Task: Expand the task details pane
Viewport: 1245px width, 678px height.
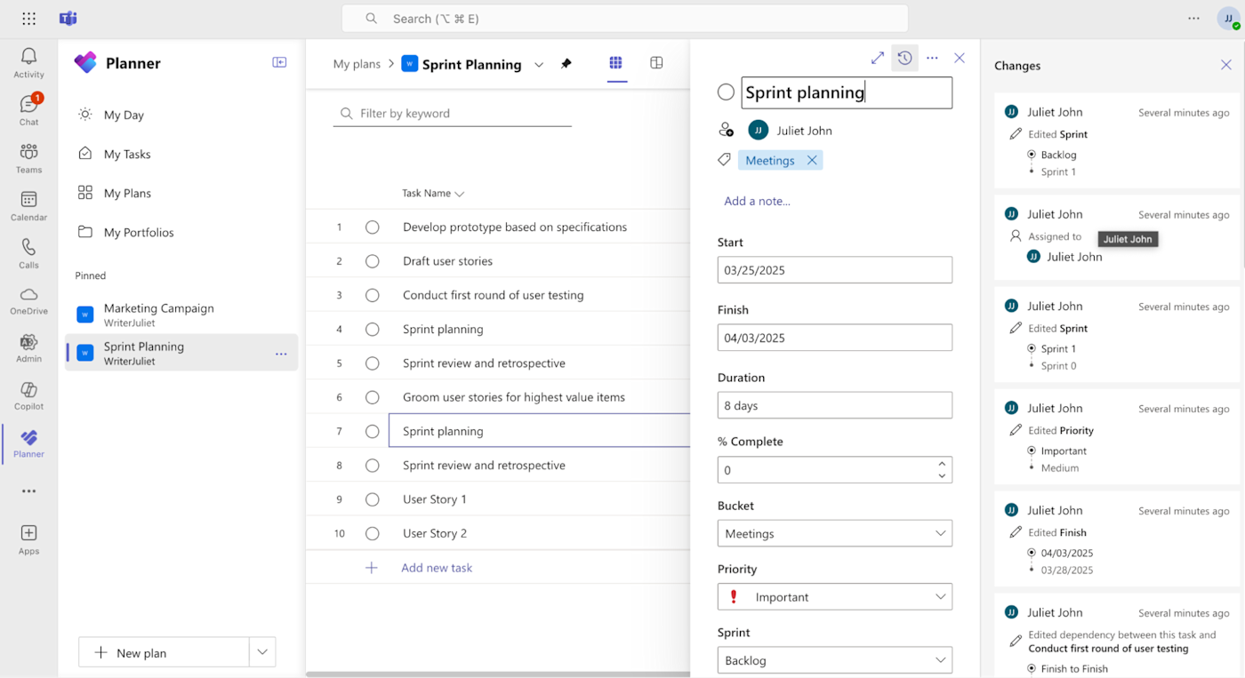Action: pyautogui.click(x=878, y=58)
